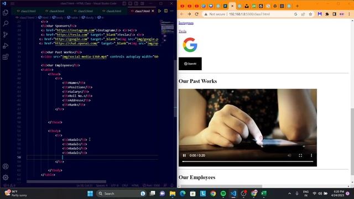Open File Explorer from the taskbar
The height and width of the screenshot is (199, 354).
[173, 193]
